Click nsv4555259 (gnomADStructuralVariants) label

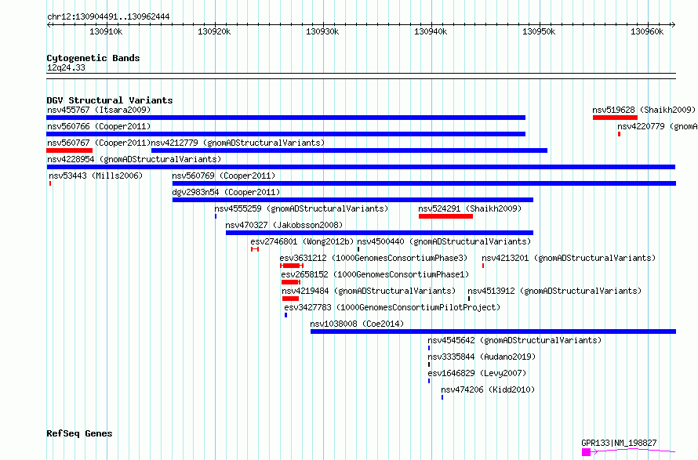pyautogui.click(x=301, y=208)
